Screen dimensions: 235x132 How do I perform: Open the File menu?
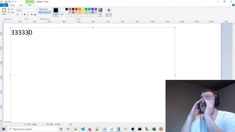[4, 5]
